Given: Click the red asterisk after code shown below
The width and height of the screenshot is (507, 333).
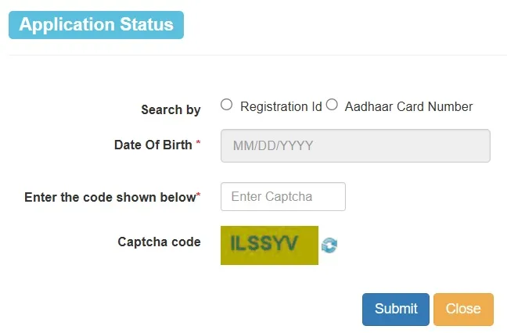Looking at the screenshot, I should click(x=198, y=195).
